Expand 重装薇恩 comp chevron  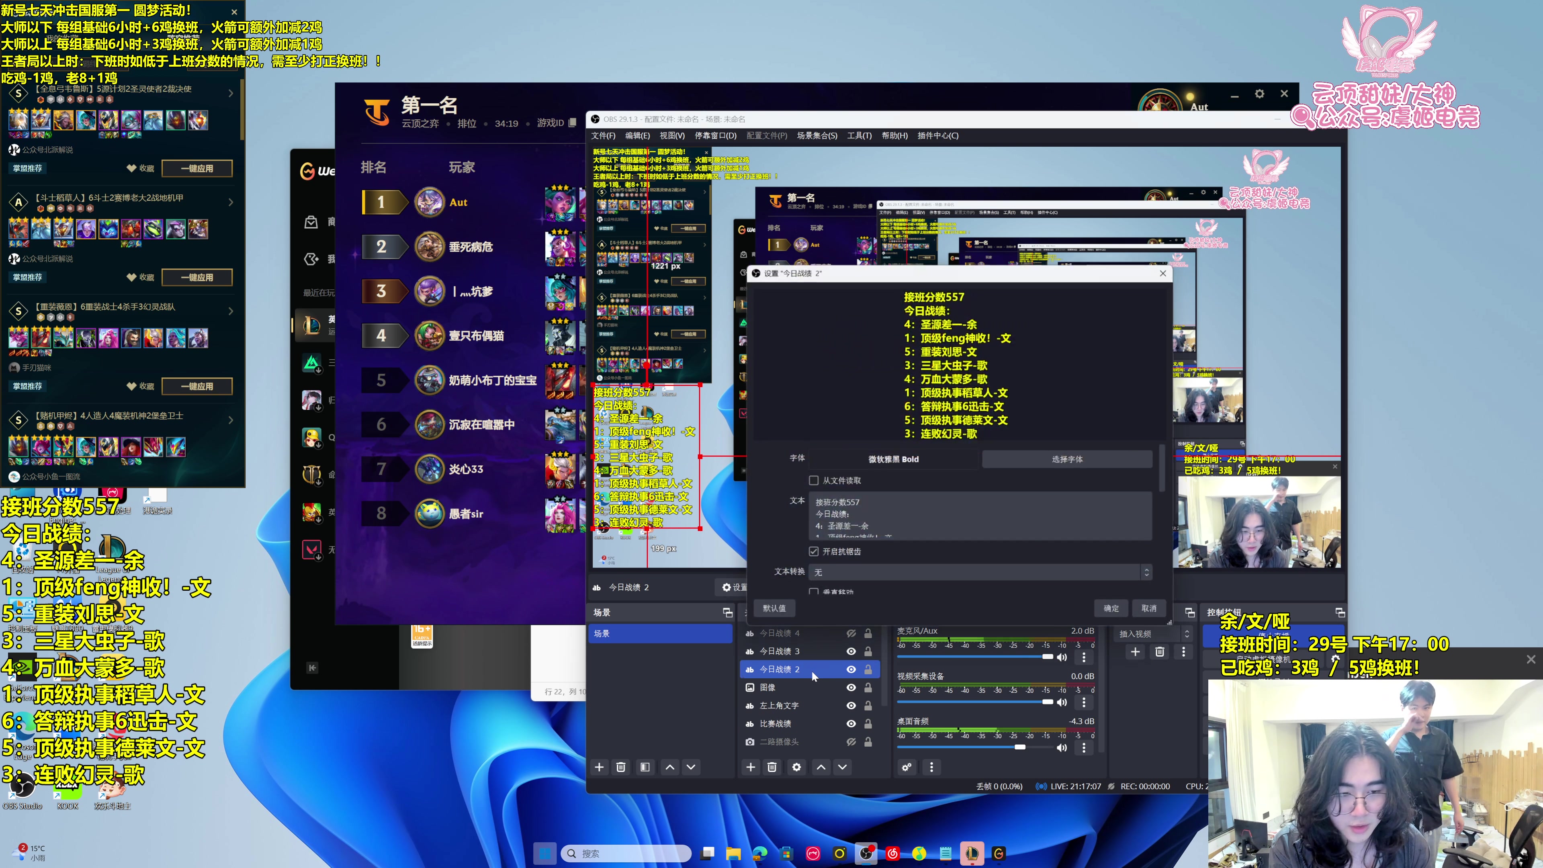click(231, 311)
